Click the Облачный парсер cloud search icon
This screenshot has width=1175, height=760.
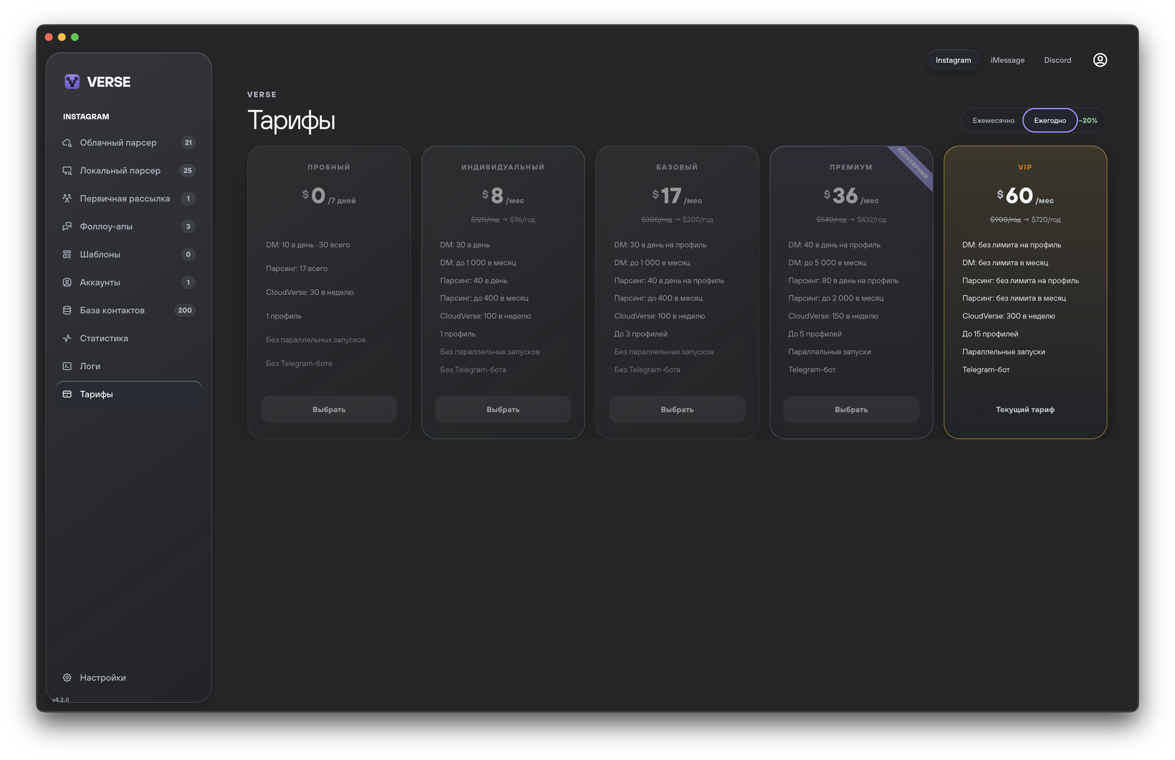tap(67, 142)
